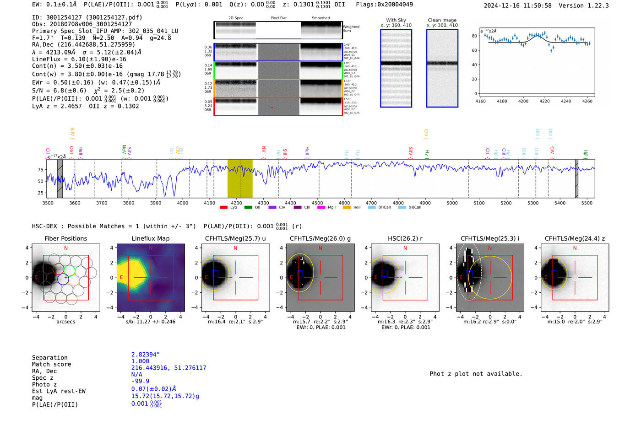Viewport: 641px width, 436px height.
Task: Click the Pixel Flat column header
Action: pos(278,18)
